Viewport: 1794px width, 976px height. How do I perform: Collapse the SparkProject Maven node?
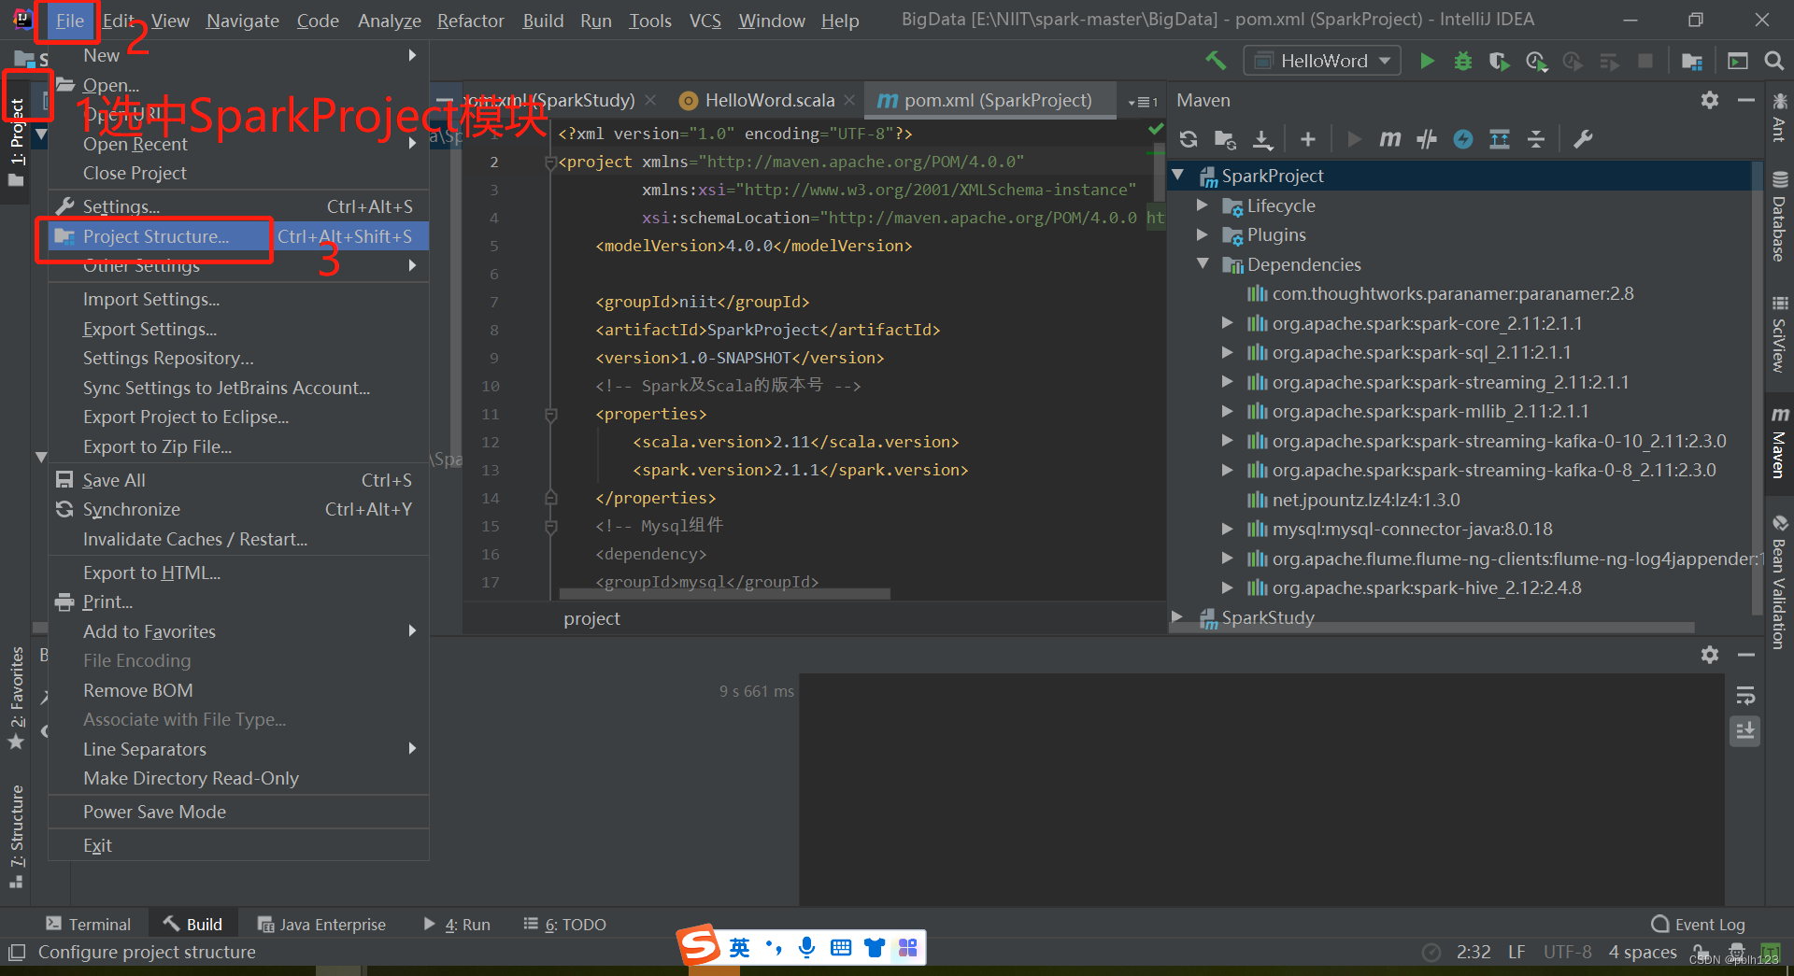coord(1179,176)
